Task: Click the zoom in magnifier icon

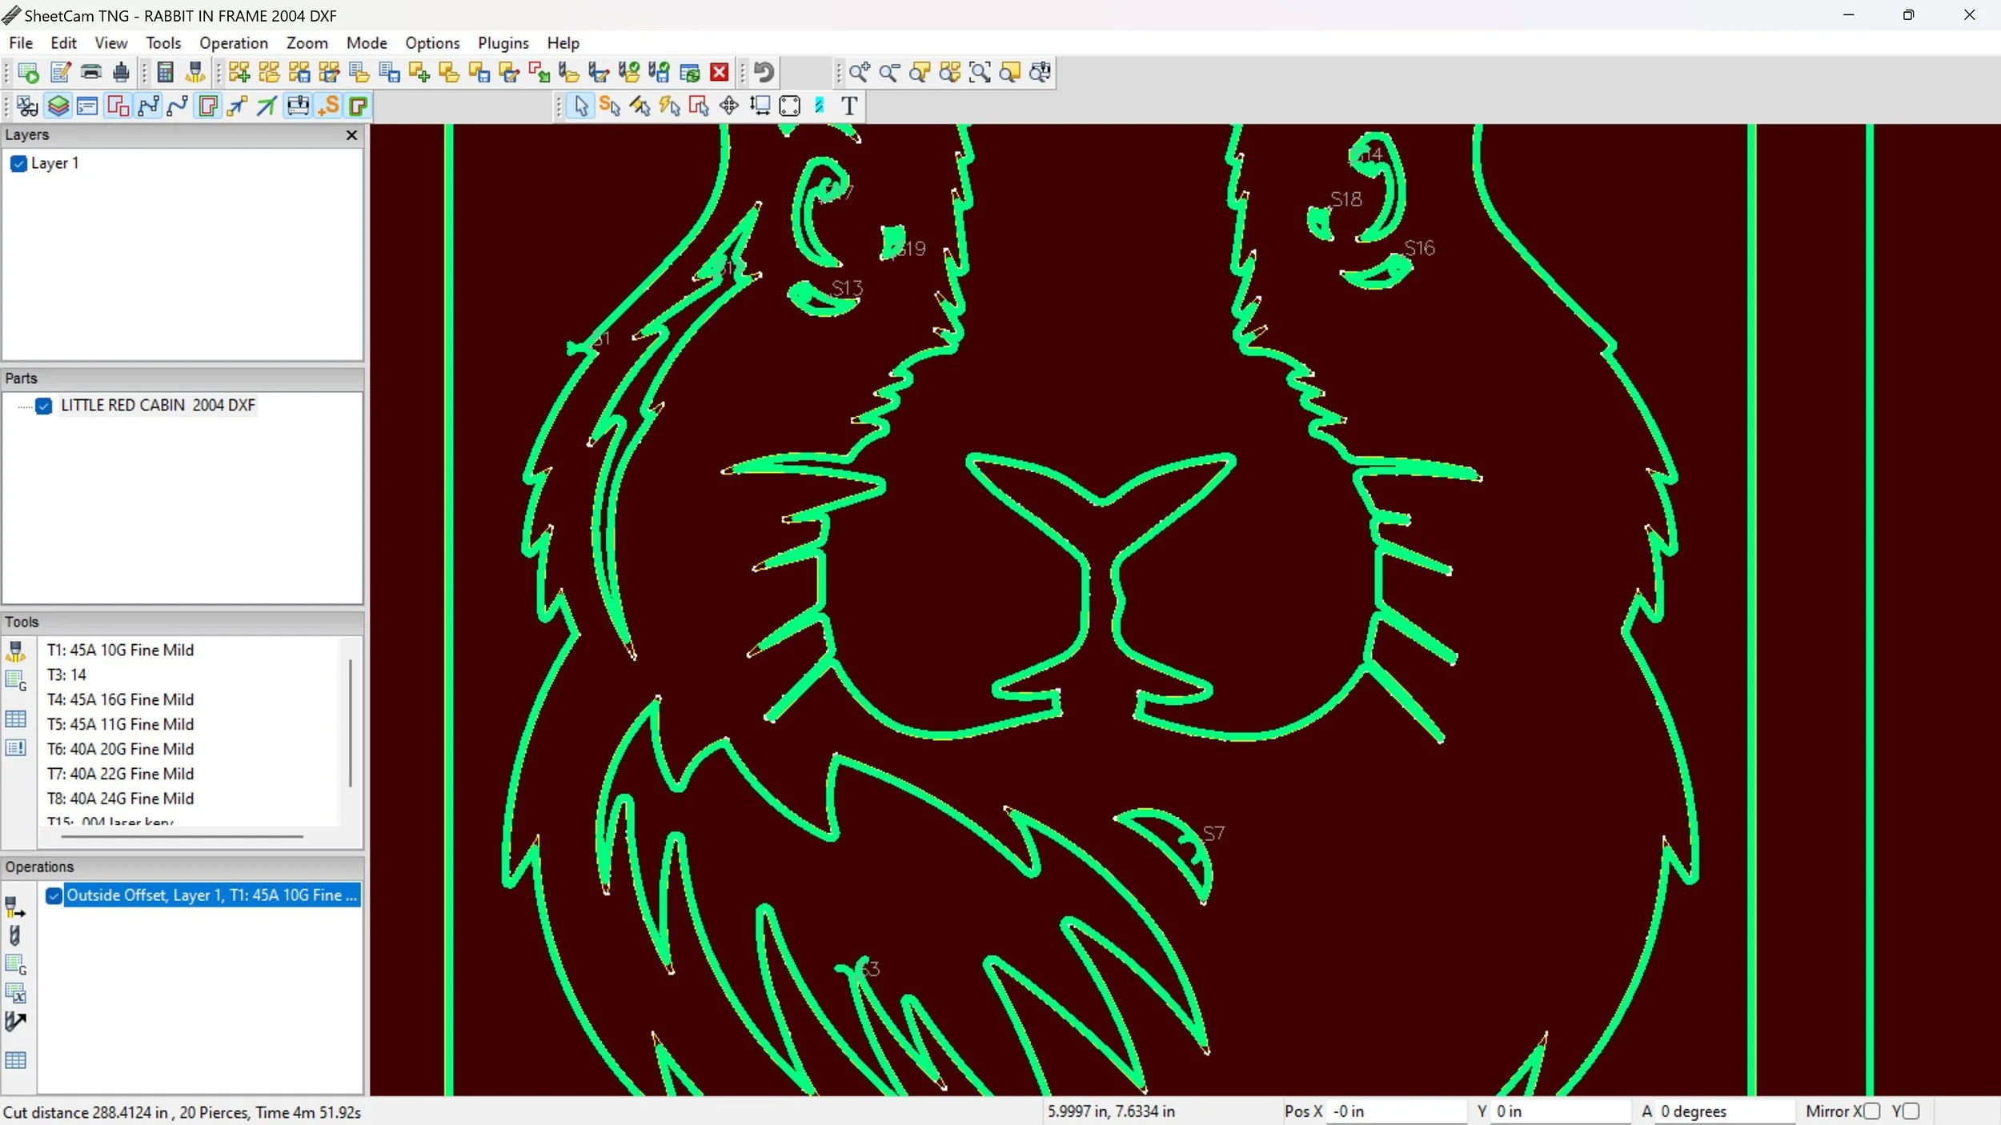Action: [859, 72]
